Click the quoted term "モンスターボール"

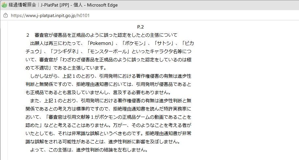tap(108, 51)
